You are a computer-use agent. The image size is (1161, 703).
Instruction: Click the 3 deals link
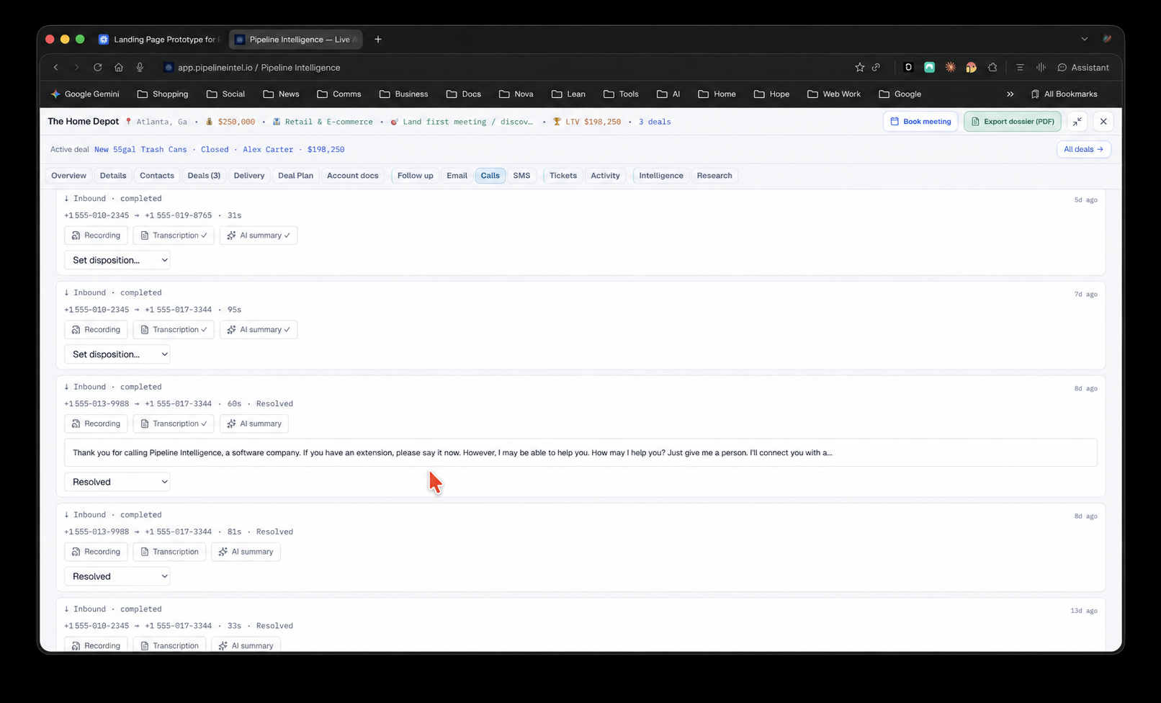[655, 122]
